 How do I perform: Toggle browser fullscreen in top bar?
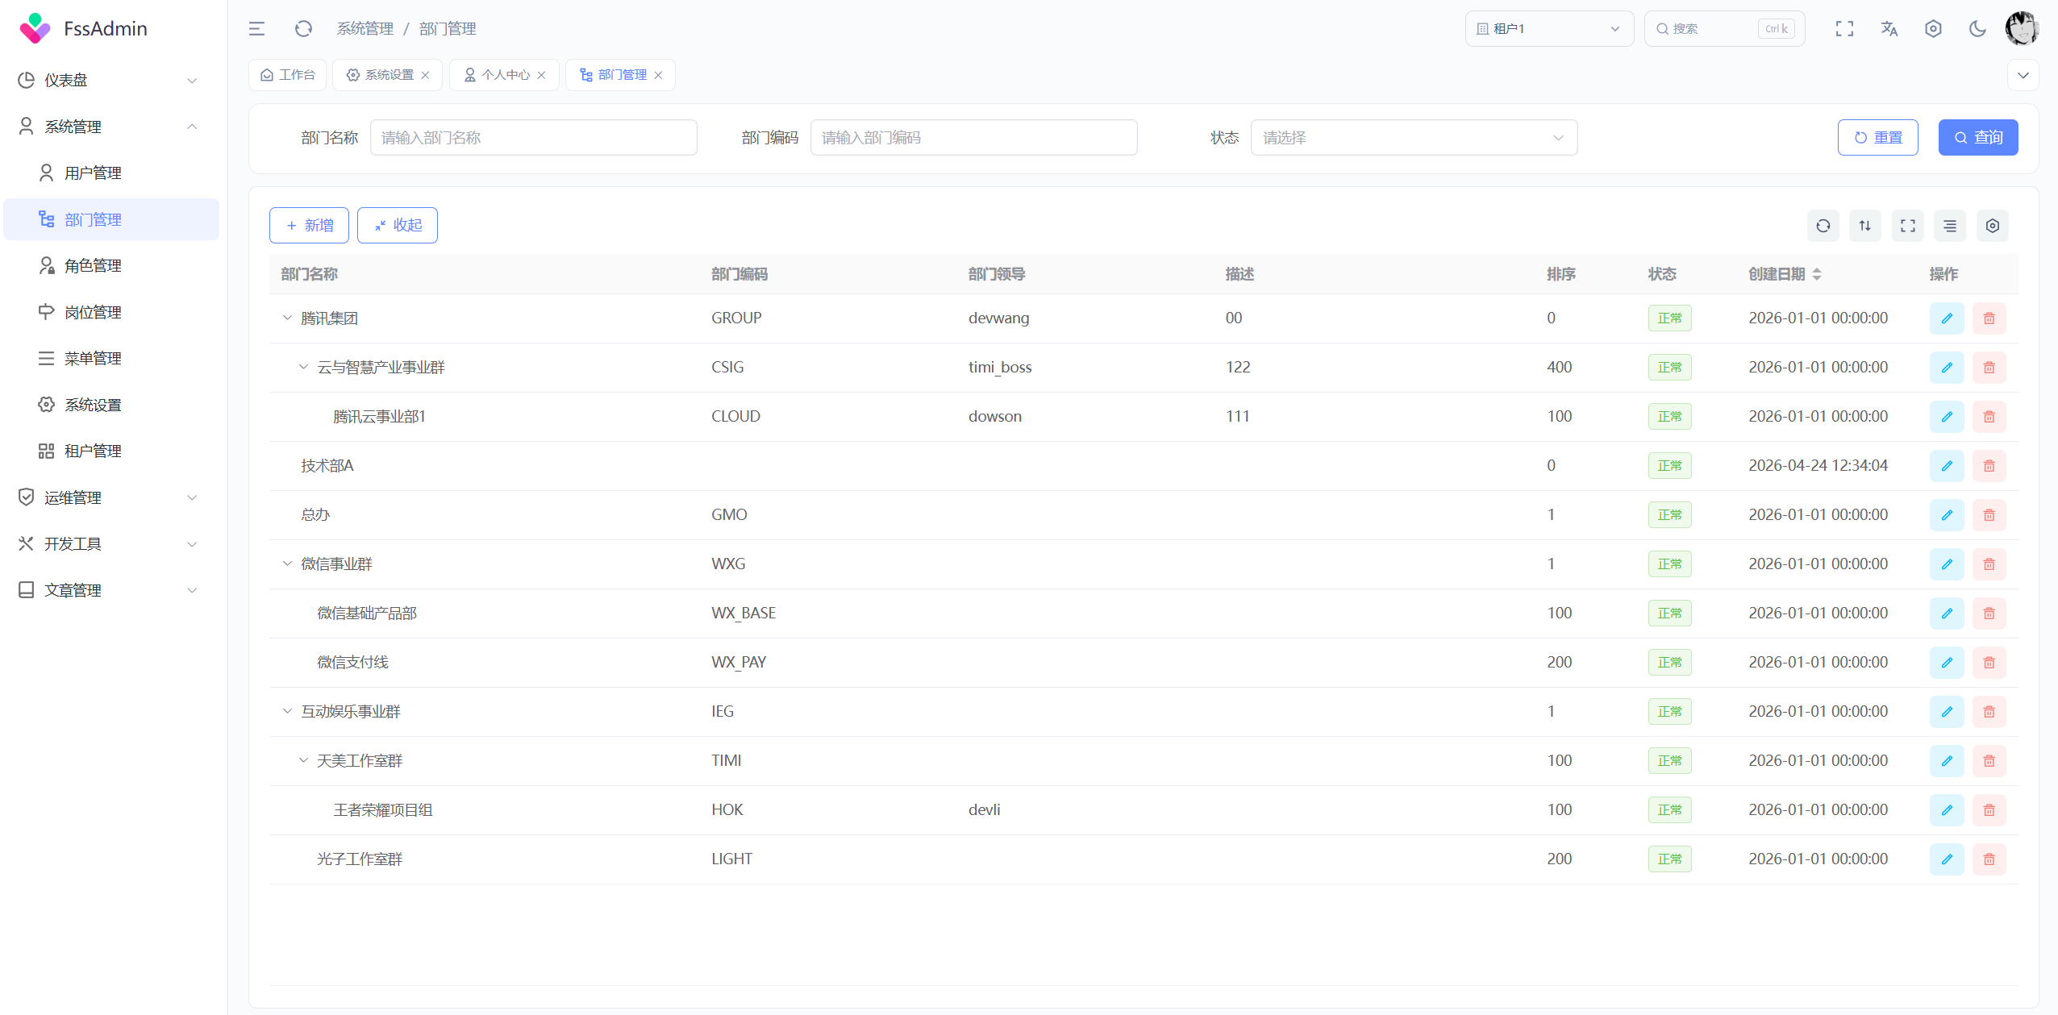(x=1844, y=29)
